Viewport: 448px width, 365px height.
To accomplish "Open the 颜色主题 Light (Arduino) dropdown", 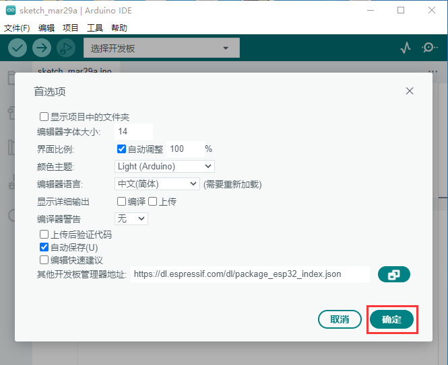I will tap(164, 166).
